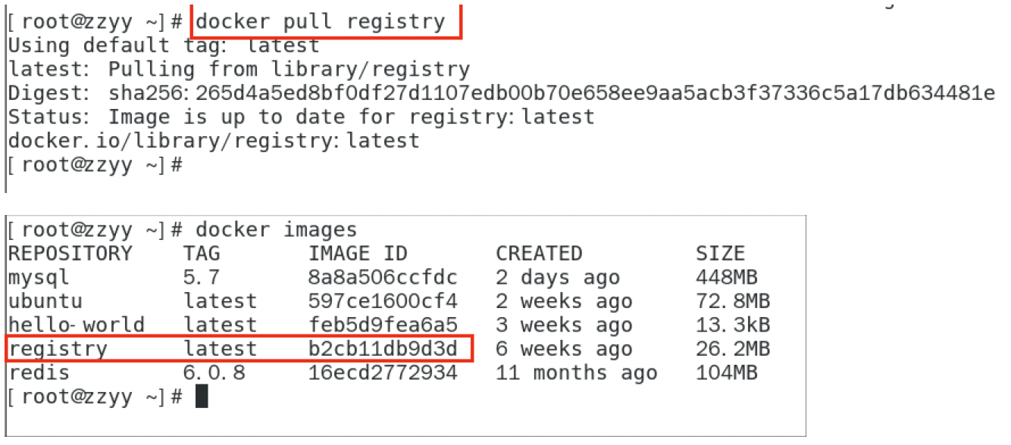The width and height of the screenshot is (1011, 445).
Task: Click the '11 months ago' created value
Action: tap(576, 373)
